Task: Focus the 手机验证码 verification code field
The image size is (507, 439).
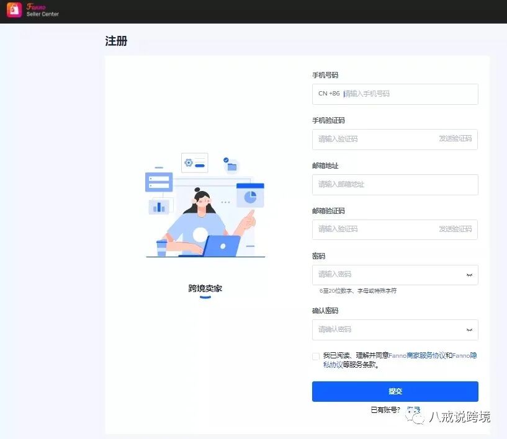Action: (372, 140)
